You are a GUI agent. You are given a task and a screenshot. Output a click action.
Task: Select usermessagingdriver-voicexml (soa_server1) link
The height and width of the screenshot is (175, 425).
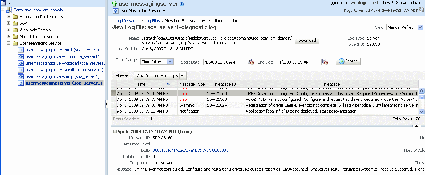click(x=65, y=63)
